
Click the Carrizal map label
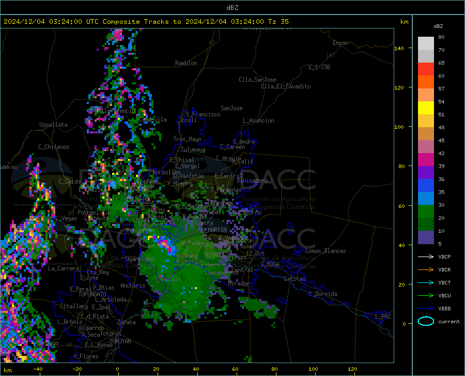click(x=168, y=279)
